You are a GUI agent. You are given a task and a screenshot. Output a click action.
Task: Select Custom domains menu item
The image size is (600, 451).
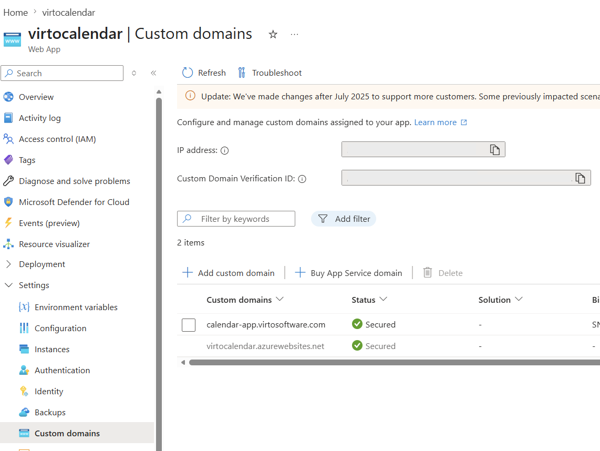(77, 433)
